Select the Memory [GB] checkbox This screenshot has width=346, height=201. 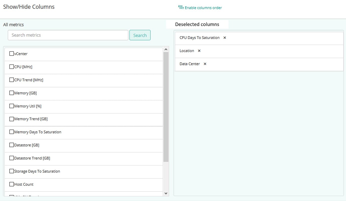tap(11, 93)
